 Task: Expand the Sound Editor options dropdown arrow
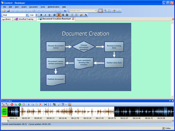(x=66, y=104)
